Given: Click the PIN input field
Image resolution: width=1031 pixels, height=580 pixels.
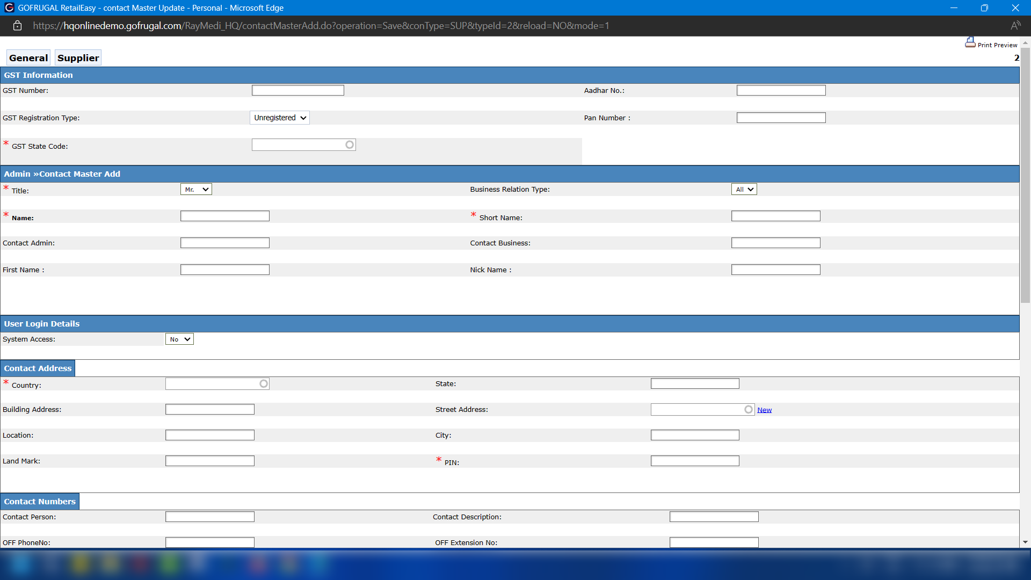Looking at the screenshot, I should (695, 461).
